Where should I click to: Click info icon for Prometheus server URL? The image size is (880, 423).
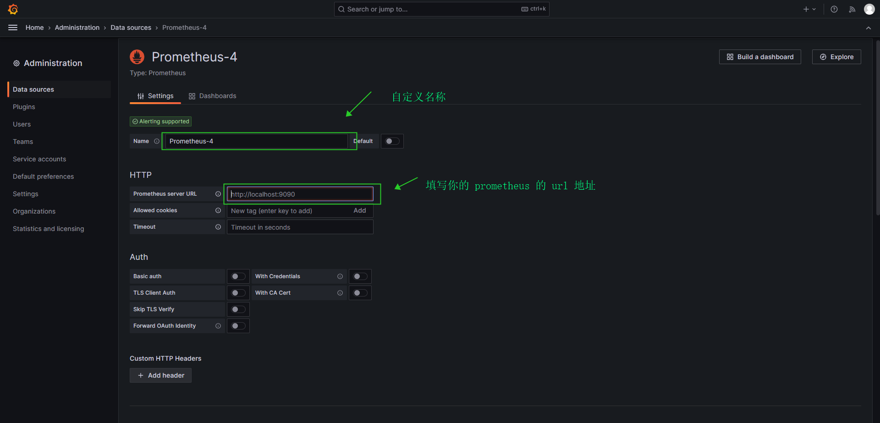(218, 194)
